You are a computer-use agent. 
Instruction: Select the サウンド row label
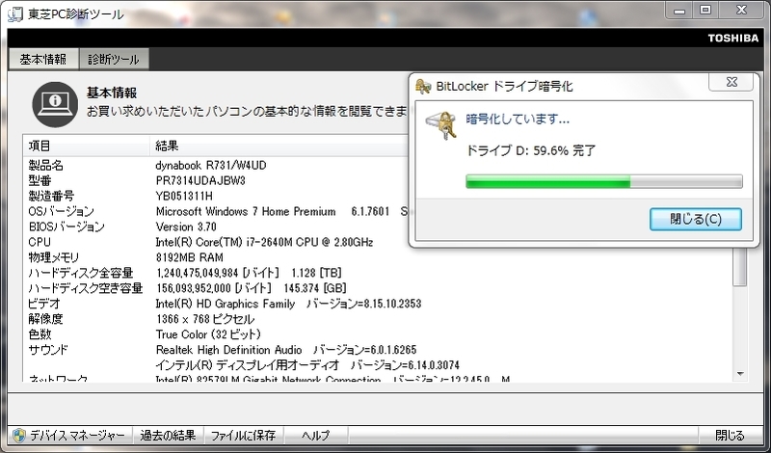48,350
